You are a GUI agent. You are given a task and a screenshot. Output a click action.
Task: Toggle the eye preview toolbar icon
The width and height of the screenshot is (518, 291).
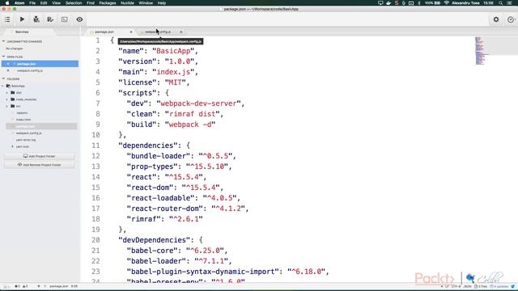point(79,19)
